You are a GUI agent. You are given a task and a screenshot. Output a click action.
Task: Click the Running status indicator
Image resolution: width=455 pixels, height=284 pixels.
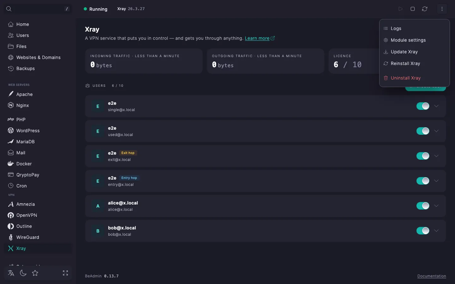pyautogui.click(x=95, y=9)
